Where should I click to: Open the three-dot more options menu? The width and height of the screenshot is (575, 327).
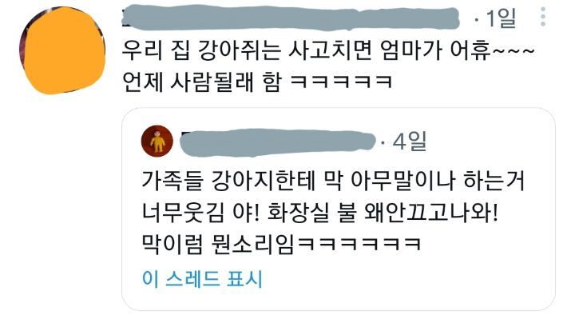tap(543, 17)
